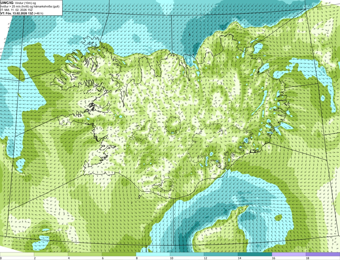This screenshot has width=340, height=260.
Task: Select the 10–12 m/s turquoise legend swatch
Action: pos(187,254)
